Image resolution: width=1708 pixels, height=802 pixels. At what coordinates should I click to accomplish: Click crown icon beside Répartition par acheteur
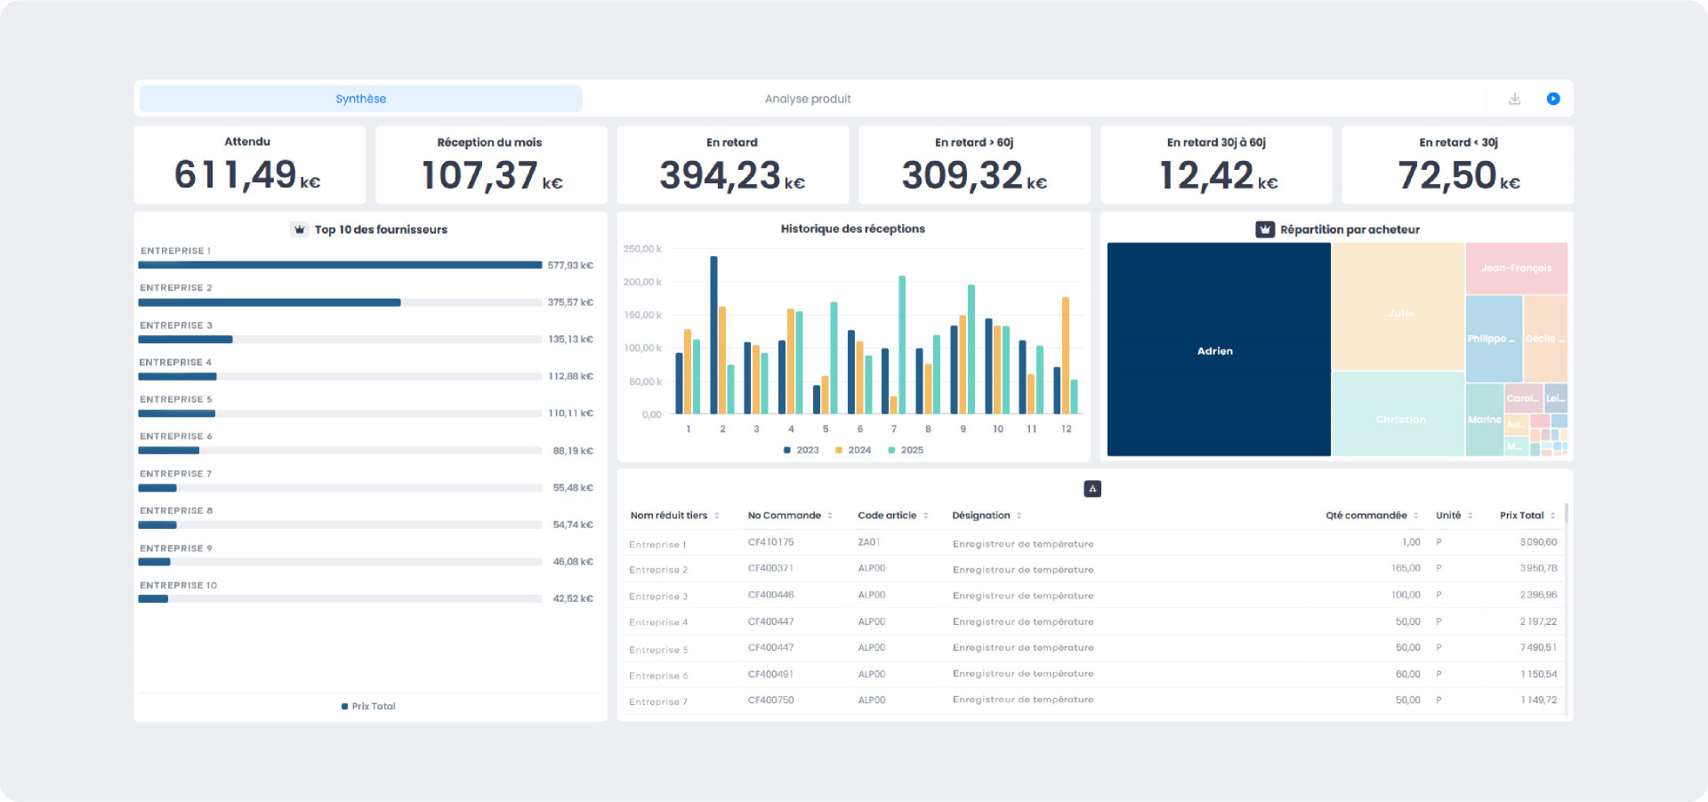coord(1264,229)
